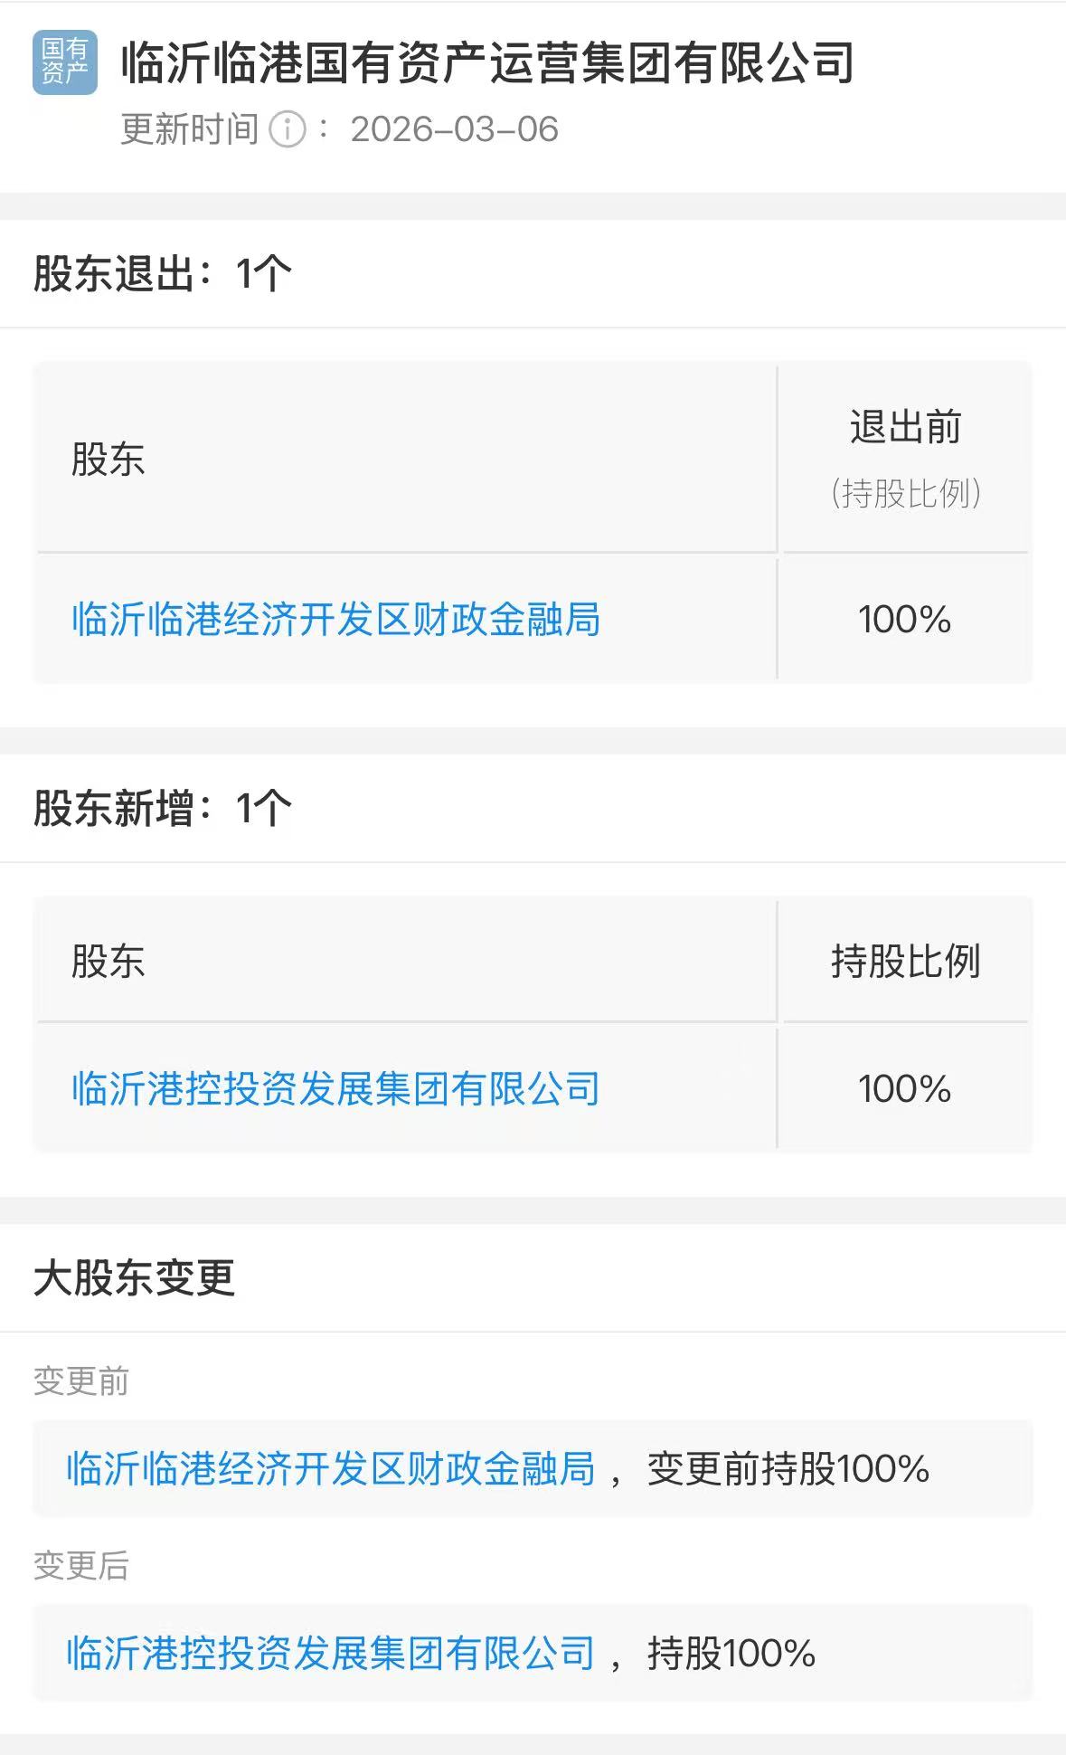
Task: Click the 变更后 label
Action: pyautogui.click(x=81, y=1565)
